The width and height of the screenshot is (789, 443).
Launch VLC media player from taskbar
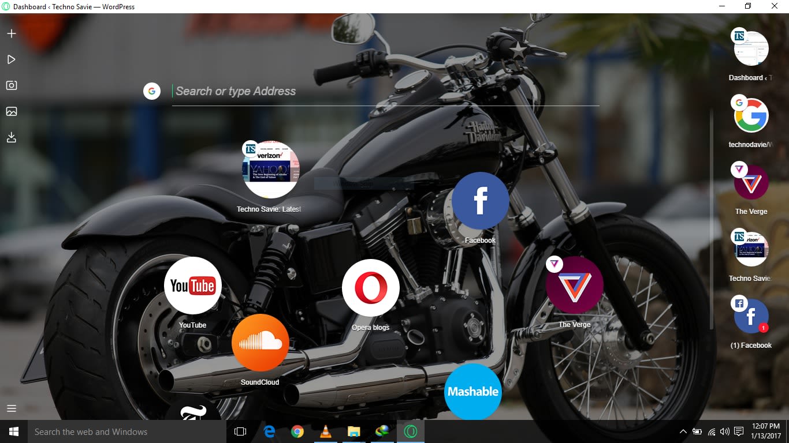[x=326, y=431]
